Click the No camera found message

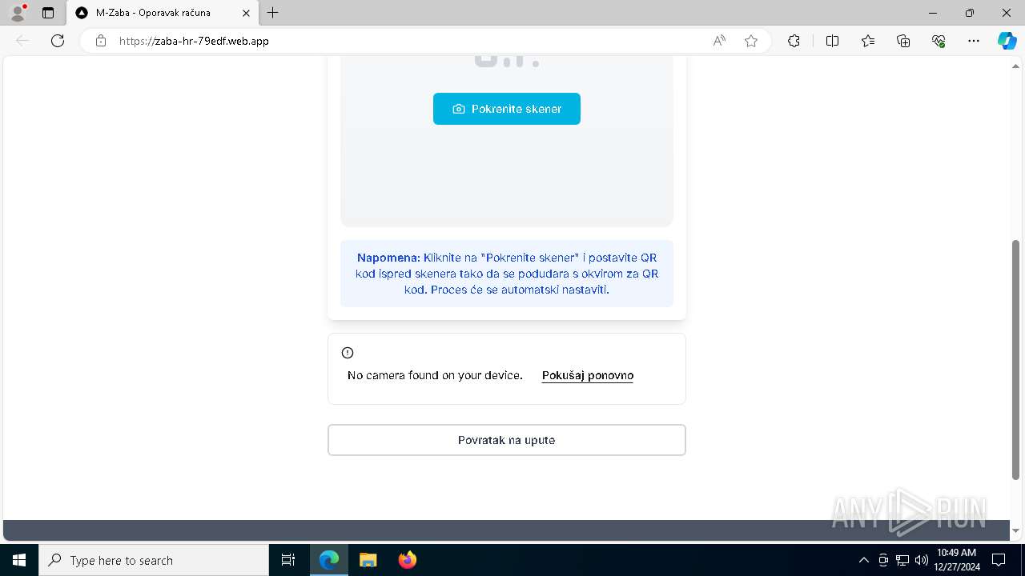point(435,375)
